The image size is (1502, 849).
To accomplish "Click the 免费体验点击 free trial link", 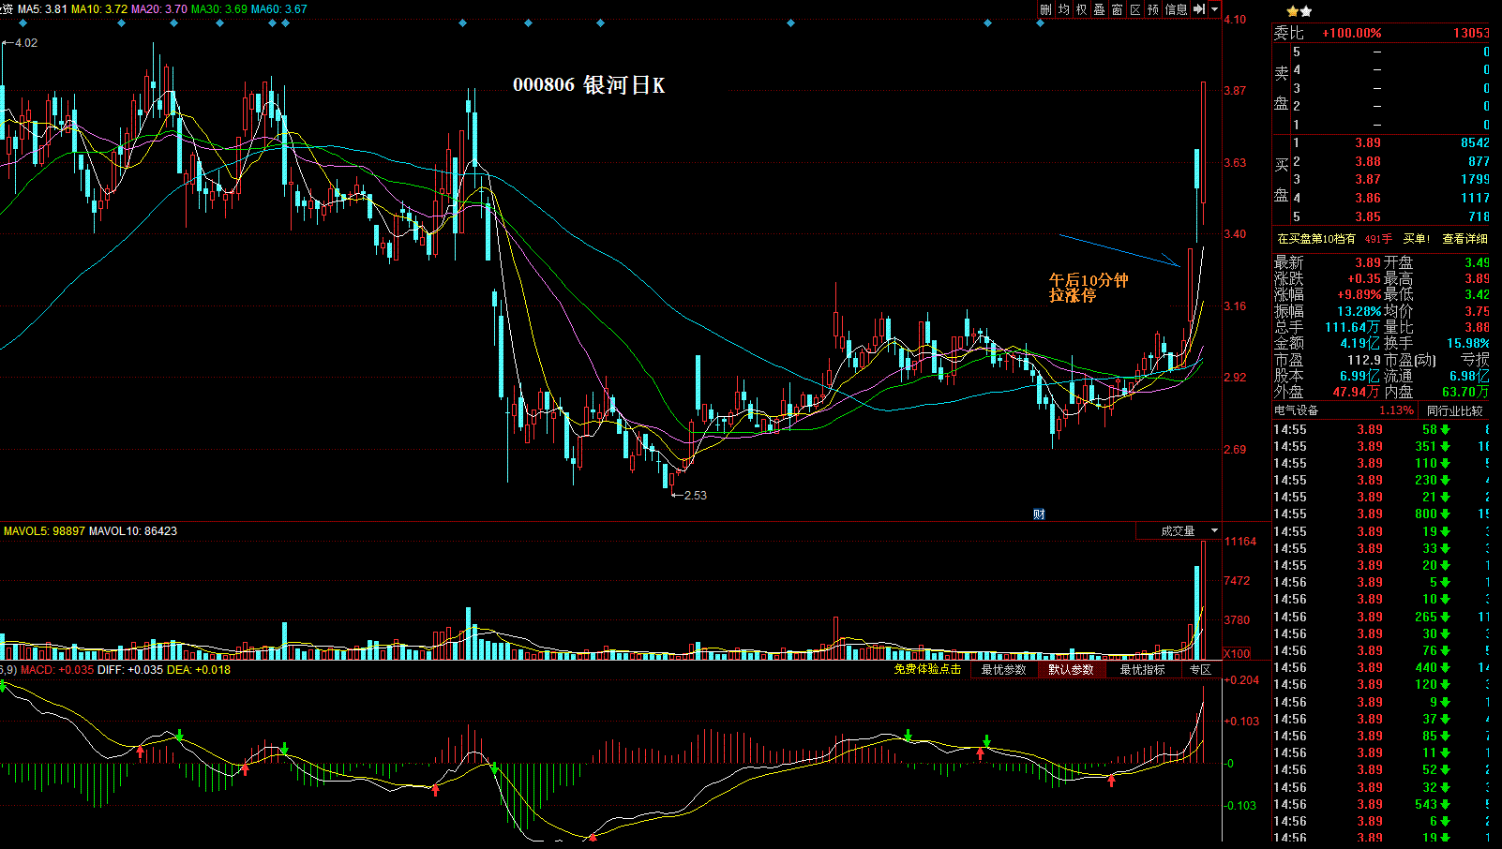I will point(927,669).
